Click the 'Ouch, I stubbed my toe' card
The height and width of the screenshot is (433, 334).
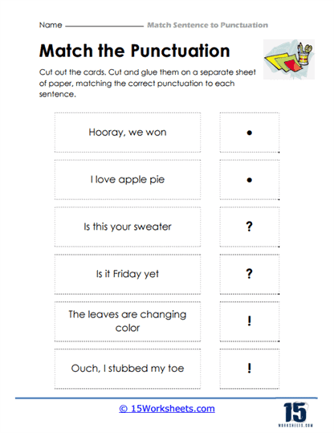pos(128,369)
